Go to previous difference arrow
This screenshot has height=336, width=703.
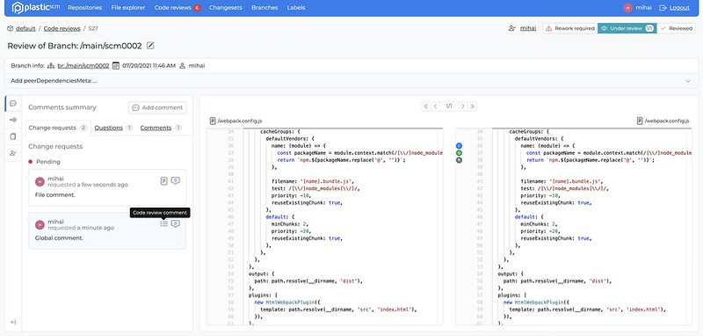tap(435, 106)
